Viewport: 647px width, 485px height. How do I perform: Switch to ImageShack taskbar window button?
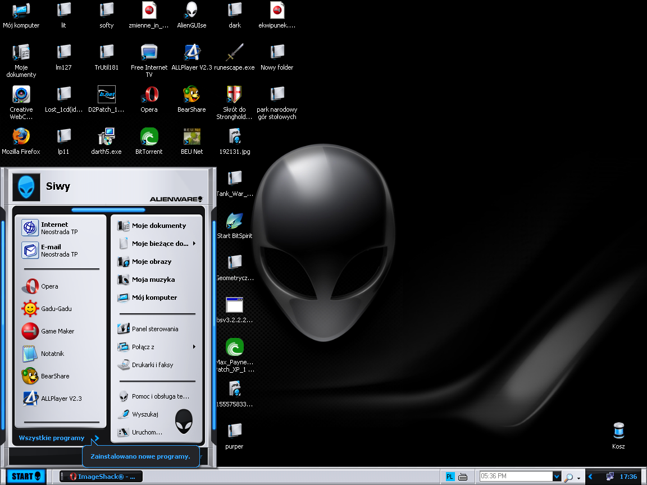101,477
